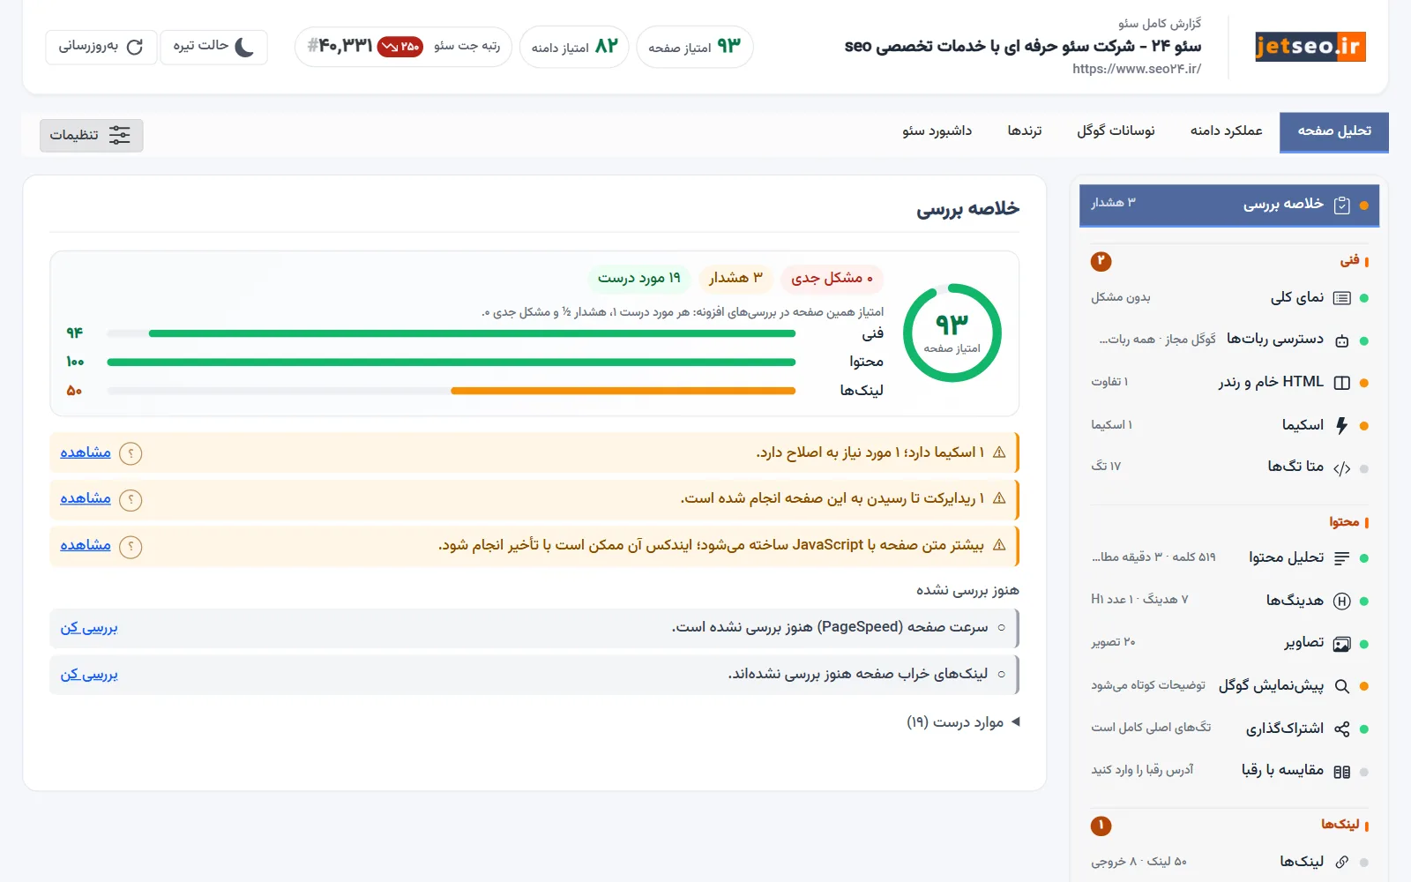Click help icon on redirect warning row
The width and height of the screenshot is (1411, 882).
tap(131, 499)
